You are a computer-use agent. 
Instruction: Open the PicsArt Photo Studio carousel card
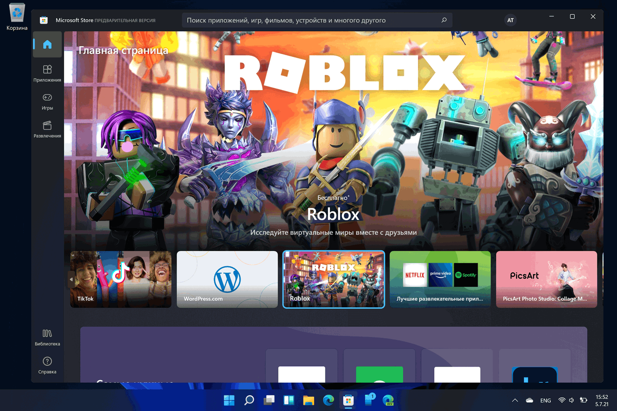click(547, 279)
